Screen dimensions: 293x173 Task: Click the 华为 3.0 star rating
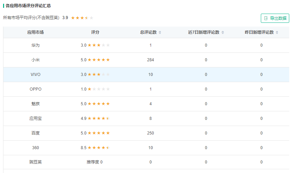click(x=99, y=45)
